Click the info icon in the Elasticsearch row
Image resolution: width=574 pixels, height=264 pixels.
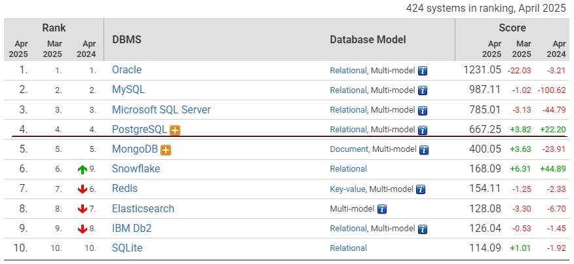point(382,209)
